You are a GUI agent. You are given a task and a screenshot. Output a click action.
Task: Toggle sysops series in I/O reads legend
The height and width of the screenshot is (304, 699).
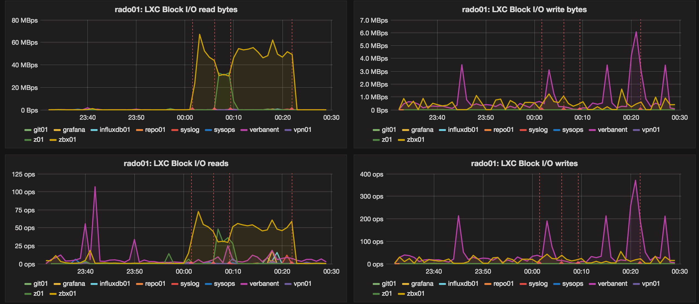224,284
